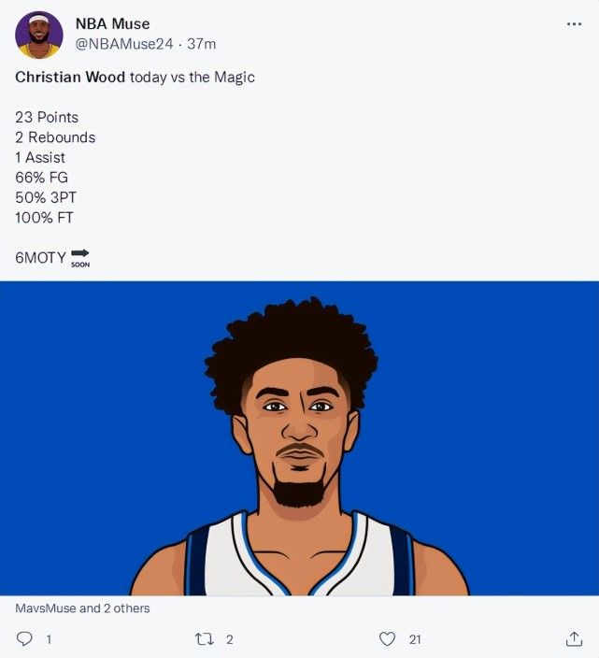
Task: Click the reply speech bubble icon
Action: [x=24, y=638]
